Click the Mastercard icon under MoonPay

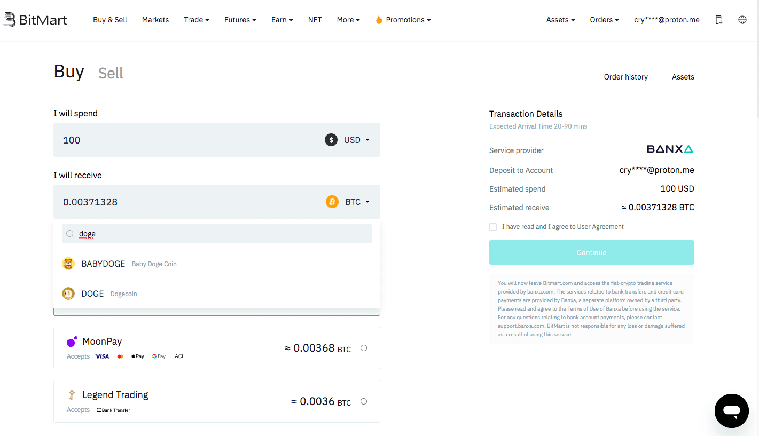tap(120, 356)
